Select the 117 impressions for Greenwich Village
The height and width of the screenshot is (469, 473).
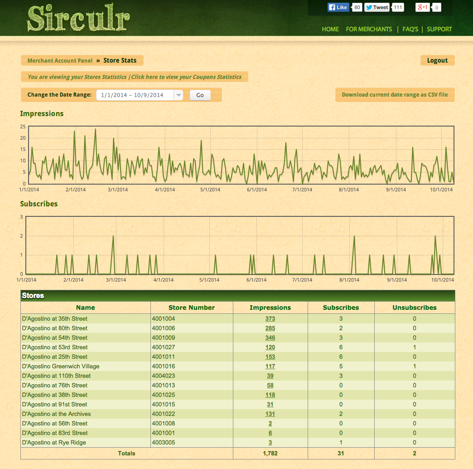click(270, 366)
